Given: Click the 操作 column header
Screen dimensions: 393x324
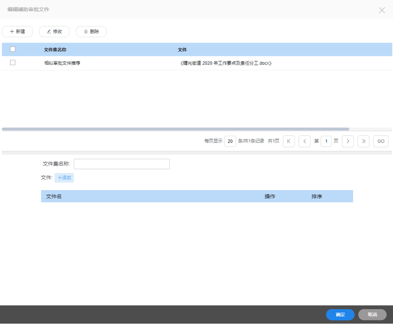Looking at the screenshot, I should pyautogui.click(x=270, y=197).
